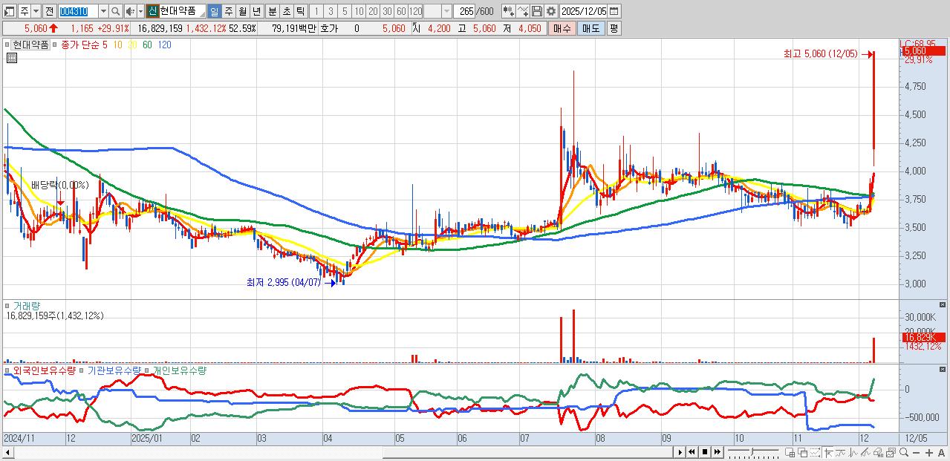
Task: Select the 틱 tick chart period
Action: [x=300, y=11]
